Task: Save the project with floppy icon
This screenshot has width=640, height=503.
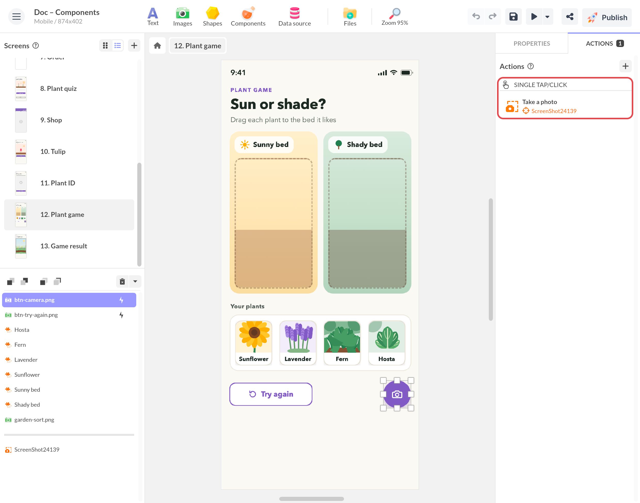Action: pyautogui.click(x=513, y=17)
